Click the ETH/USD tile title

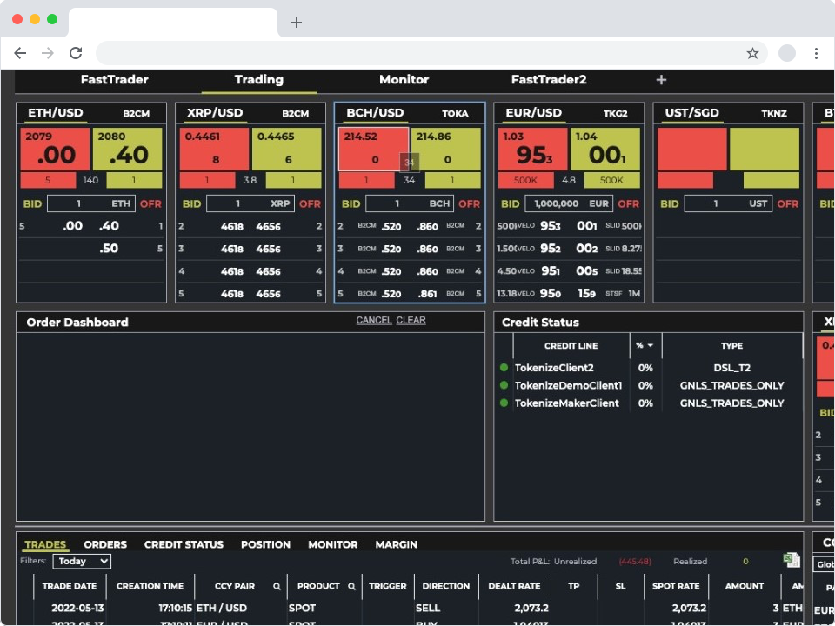click(x=56, y=113)
